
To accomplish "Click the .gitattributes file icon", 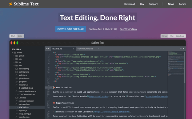I will tap(17, 78).
